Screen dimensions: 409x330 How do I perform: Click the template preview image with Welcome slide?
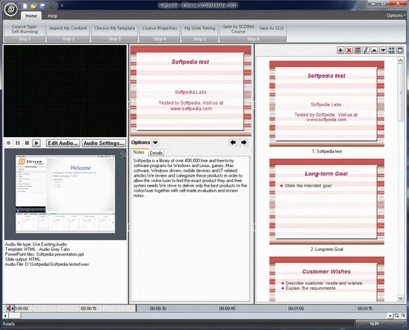click(x=65, y=194)
